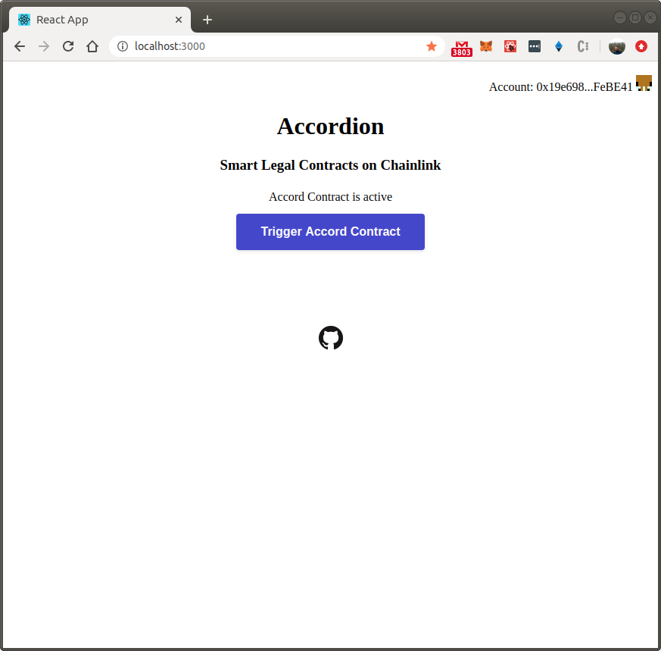
Task: Reload the page with refresh icon
Action: pyautogui.click(x=68, y=46)
